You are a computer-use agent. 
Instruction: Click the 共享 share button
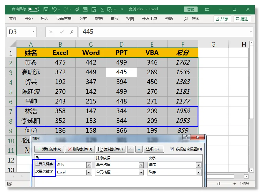pyautogui.click(x=222, y=19)
